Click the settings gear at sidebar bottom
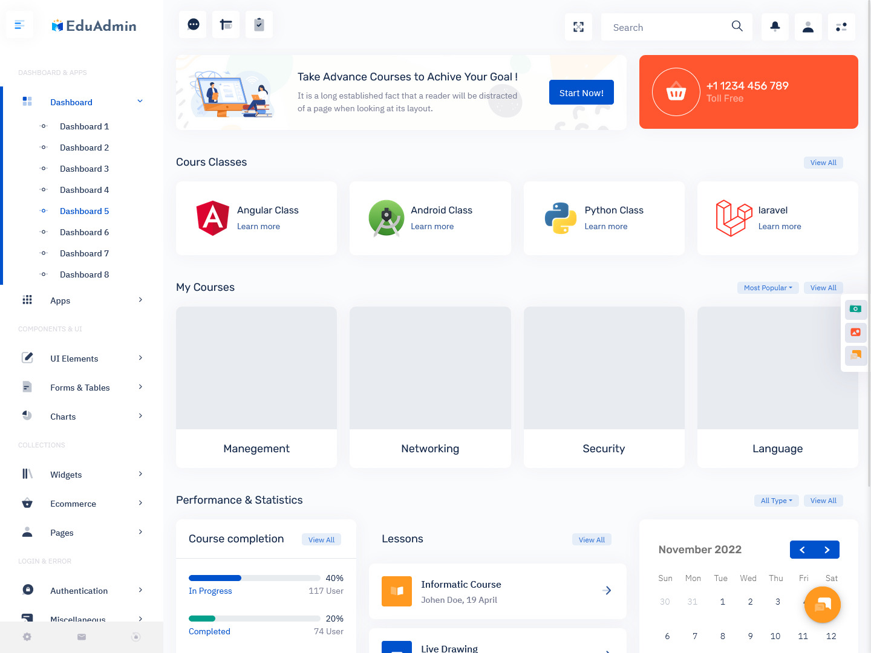 coord(27,637)
